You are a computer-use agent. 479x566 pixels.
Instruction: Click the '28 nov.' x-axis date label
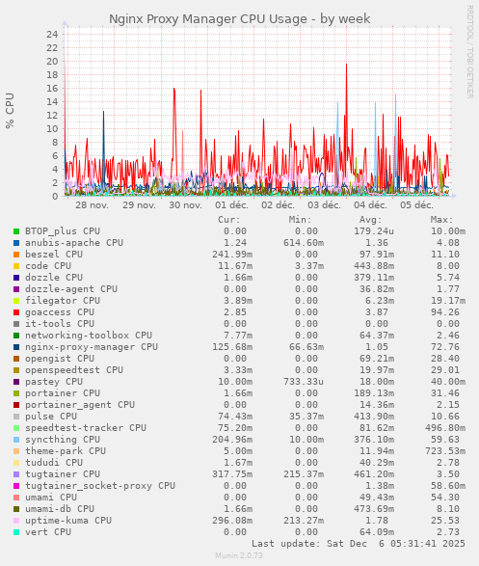(x=92, y=205)
